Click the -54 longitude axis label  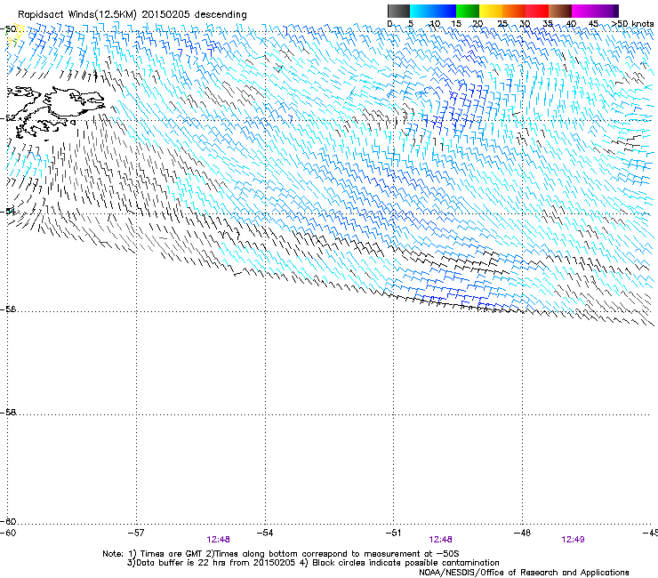[x=265, y=533]
